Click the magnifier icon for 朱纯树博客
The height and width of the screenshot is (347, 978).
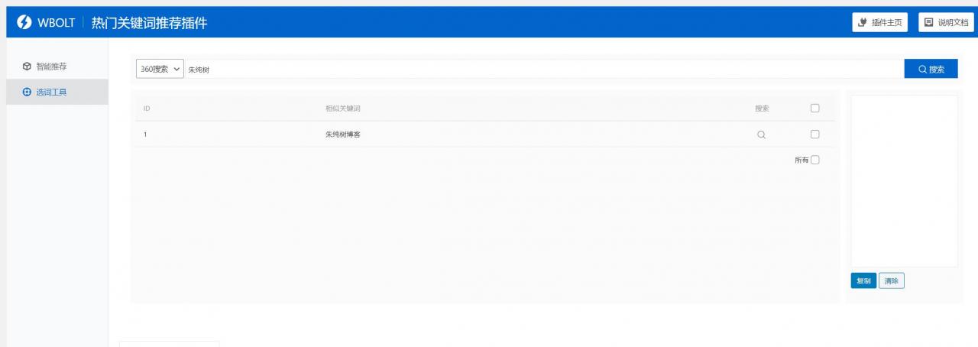[761, 135]
